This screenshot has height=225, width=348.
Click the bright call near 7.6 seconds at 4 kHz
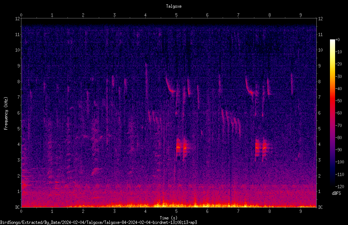click(x=261, y=148)
